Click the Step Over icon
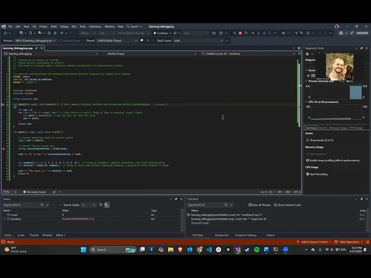 (x=264, y=33)
